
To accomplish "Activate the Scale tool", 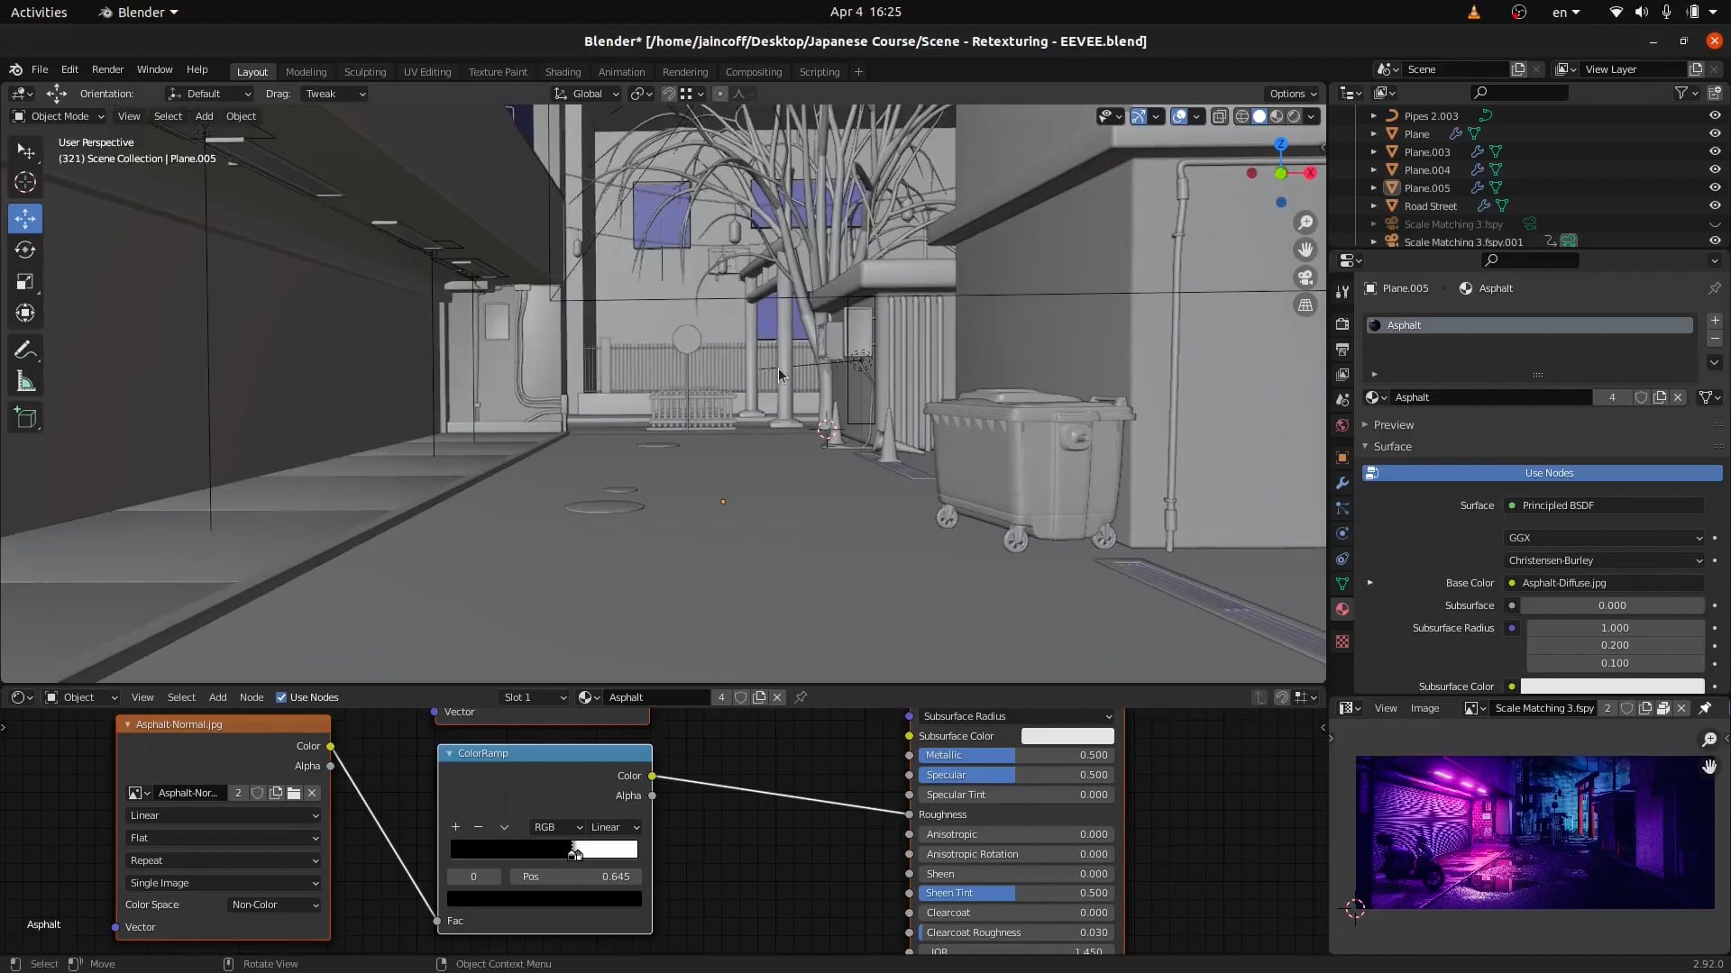I will coord(25,282).
